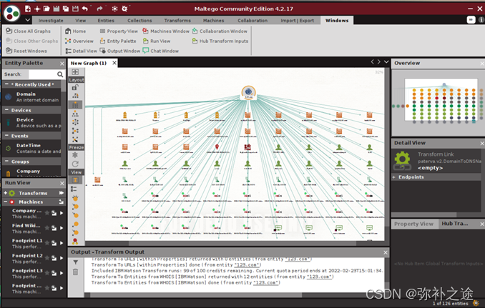
Task: Show the Output Window
Action: click(x=119, y=51)
